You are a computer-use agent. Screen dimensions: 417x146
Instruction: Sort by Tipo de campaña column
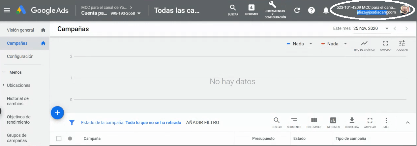click(351, 139)
